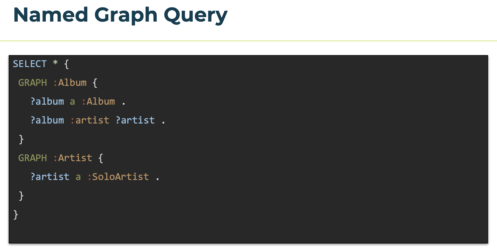Click the first GRAPH keyword
Image resolution: width=497 pixels, height=252 pixels.
[33, 83]
